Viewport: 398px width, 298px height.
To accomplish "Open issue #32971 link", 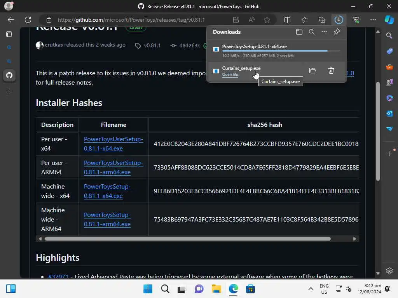I will click(x=58, y=276).
